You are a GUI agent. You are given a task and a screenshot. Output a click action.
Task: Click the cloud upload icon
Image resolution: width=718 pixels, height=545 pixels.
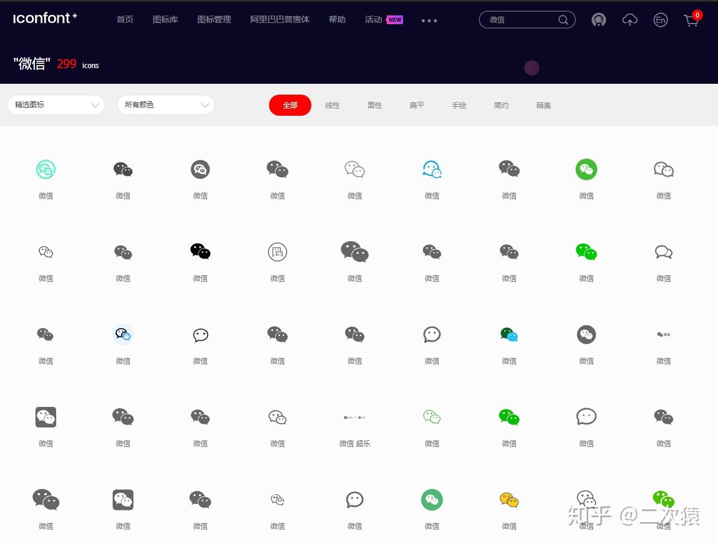(x=630, y=20)
